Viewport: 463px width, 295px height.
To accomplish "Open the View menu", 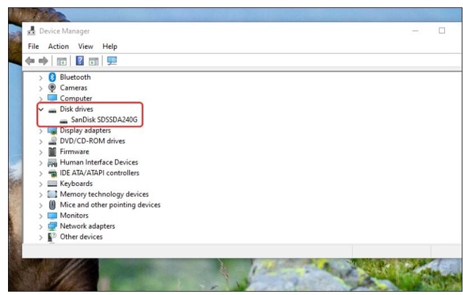I will pyautogui.click(x=86, y=46).
